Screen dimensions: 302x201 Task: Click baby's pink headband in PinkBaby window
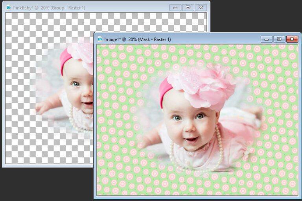(x=65, y=60)
